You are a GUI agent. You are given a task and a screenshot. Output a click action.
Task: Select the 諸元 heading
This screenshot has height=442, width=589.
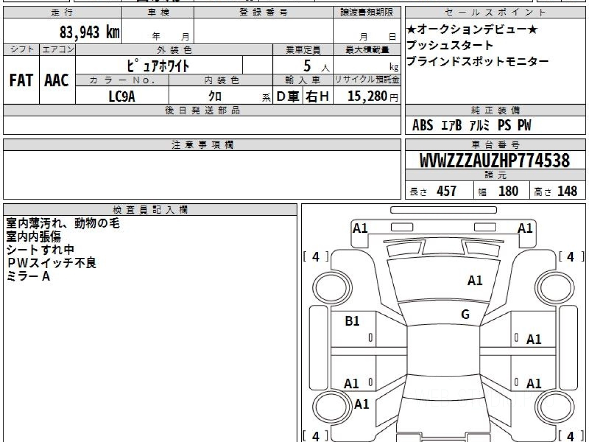[x=496, y=175]
